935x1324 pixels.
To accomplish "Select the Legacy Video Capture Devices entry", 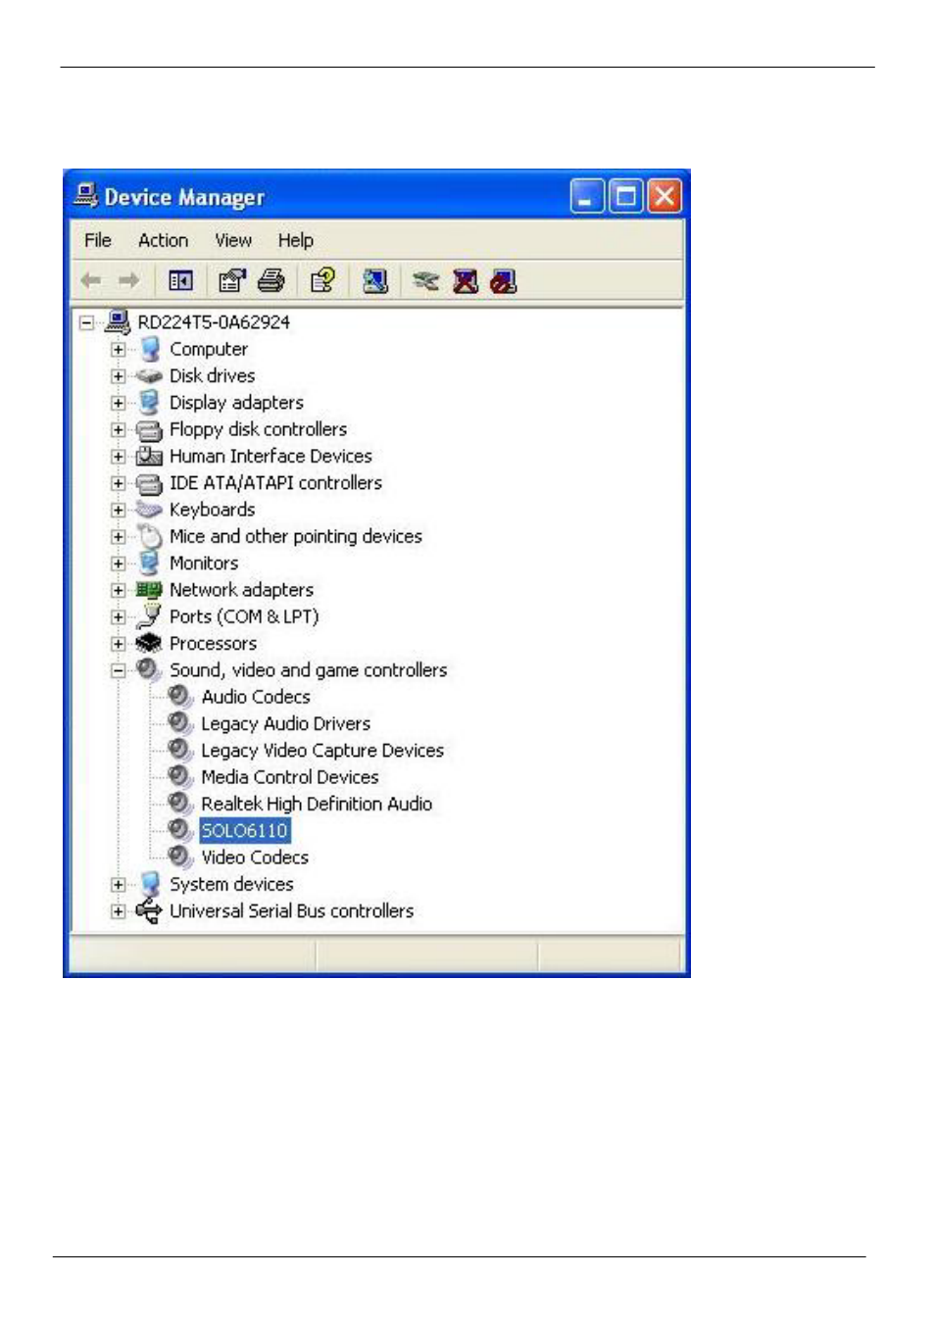I will coord(321,751).
